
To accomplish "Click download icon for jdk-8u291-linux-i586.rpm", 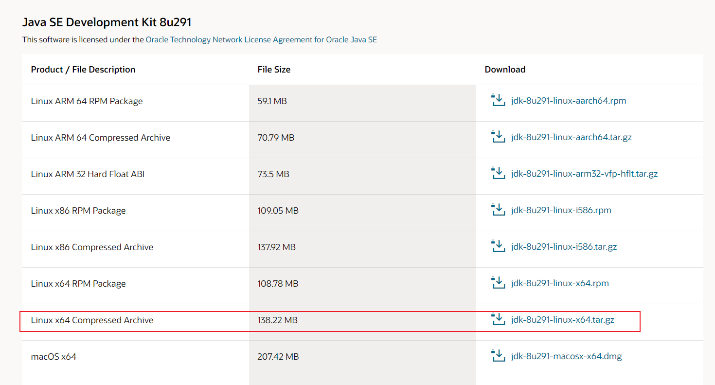I will [498, 210].
